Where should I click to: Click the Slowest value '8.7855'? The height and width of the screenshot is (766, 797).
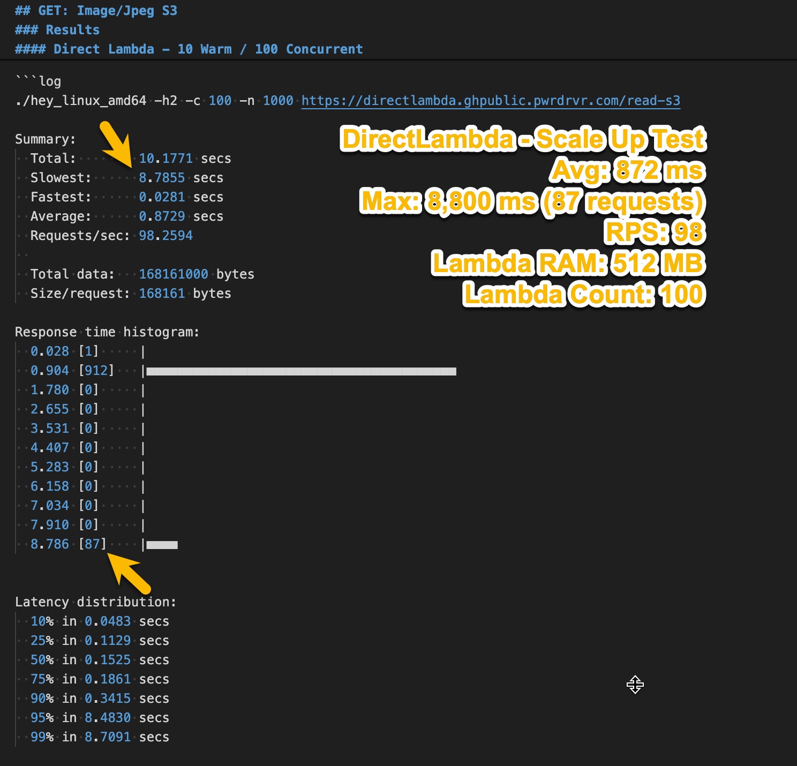click(162, 178)
